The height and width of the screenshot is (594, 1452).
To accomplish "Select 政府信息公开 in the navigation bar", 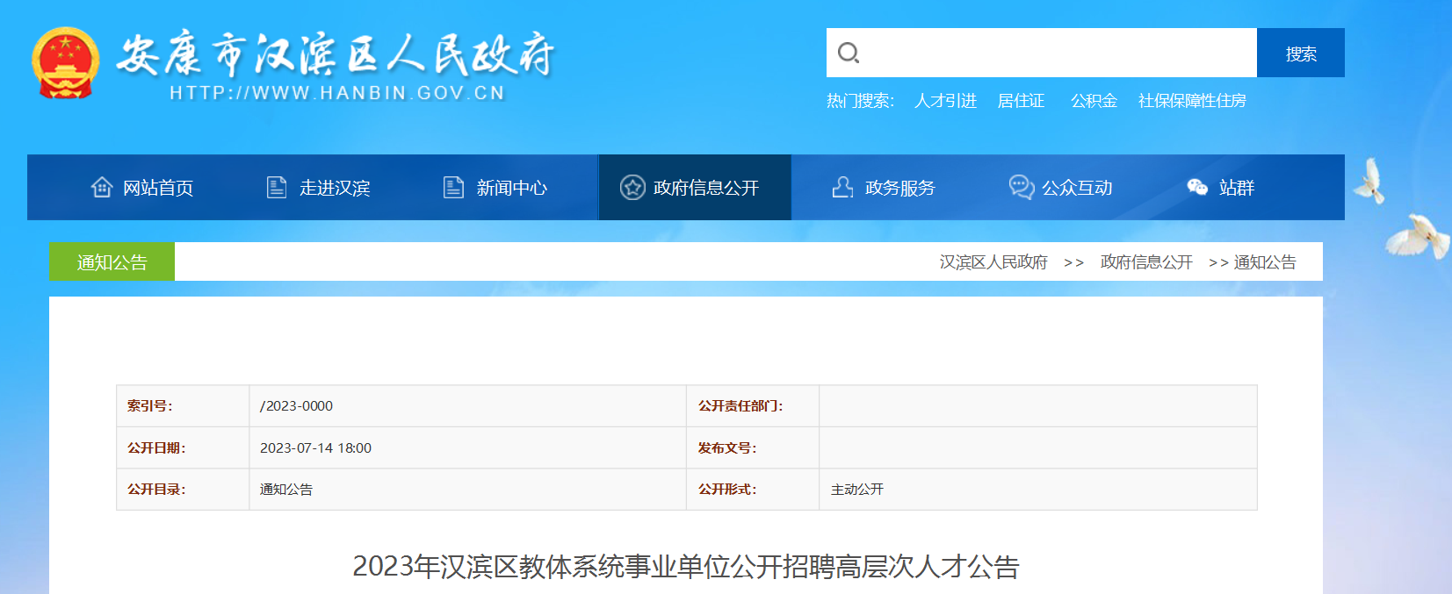I will click(x=706, y=188).
